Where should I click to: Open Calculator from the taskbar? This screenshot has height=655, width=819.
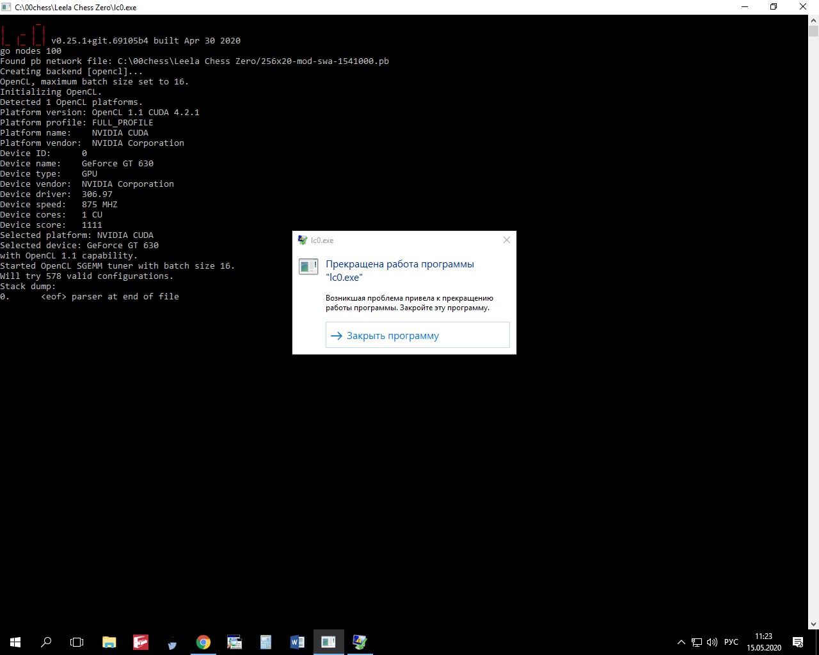pyautogui.click(x=266, y=642)
